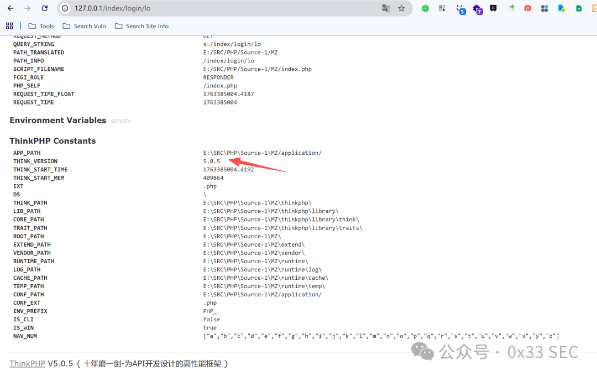Follow the ThinkPHP link in the footer
The image size is (597, 376).
(x=27, y=363)
